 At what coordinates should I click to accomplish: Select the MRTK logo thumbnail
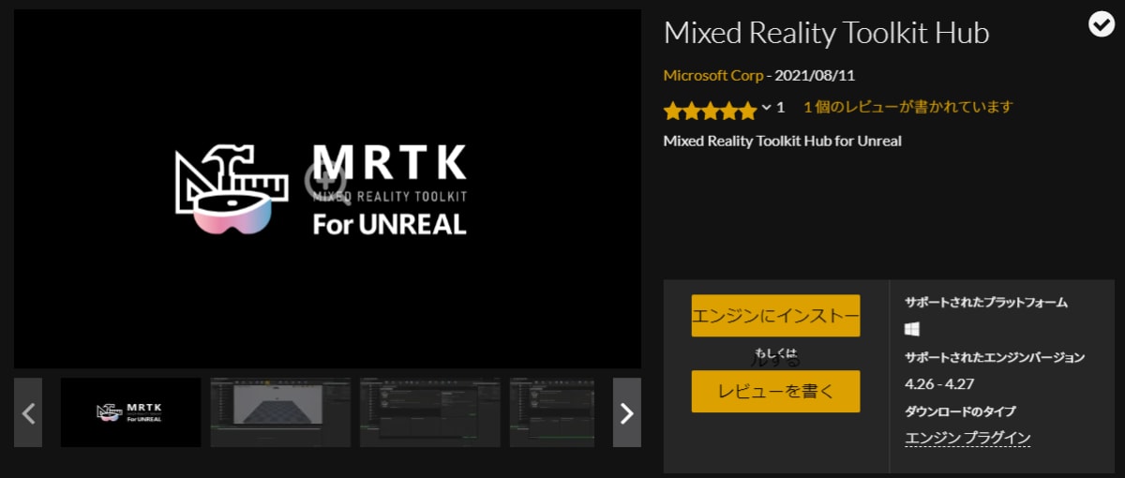point(130,412)
